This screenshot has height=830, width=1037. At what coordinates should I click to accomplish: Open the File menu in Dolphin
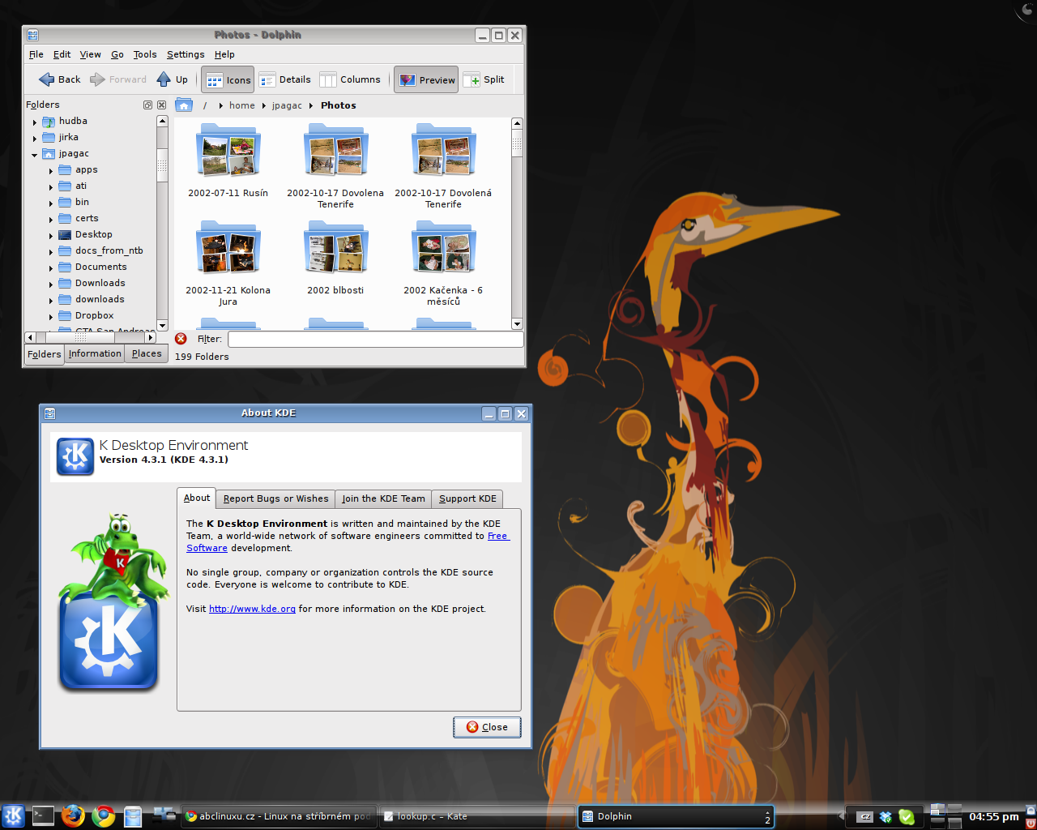point(36,54)
